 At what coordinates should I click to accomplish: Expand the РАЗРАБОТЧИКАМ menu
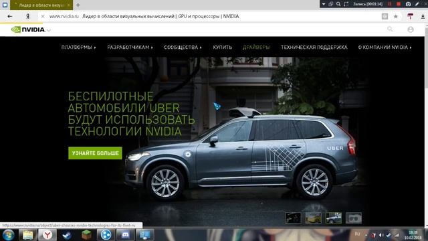(130, 48)
